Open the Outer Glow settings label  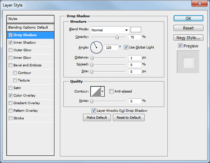pos(22,50)
